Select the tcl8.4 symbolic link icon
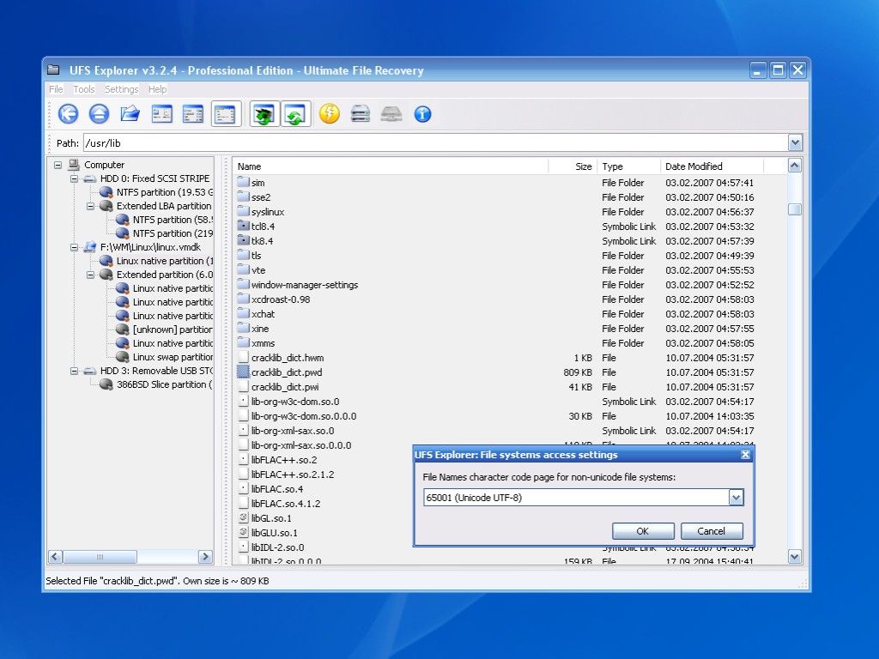Image resolution: width=879 pixels, height=659 pixels. pos(243,226)
